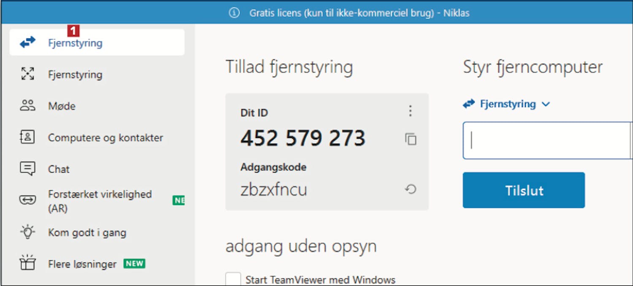Enable Start TeamViewer med Windows checkbox
This screenshot has width=633, height=286.
tap(233, 279)
